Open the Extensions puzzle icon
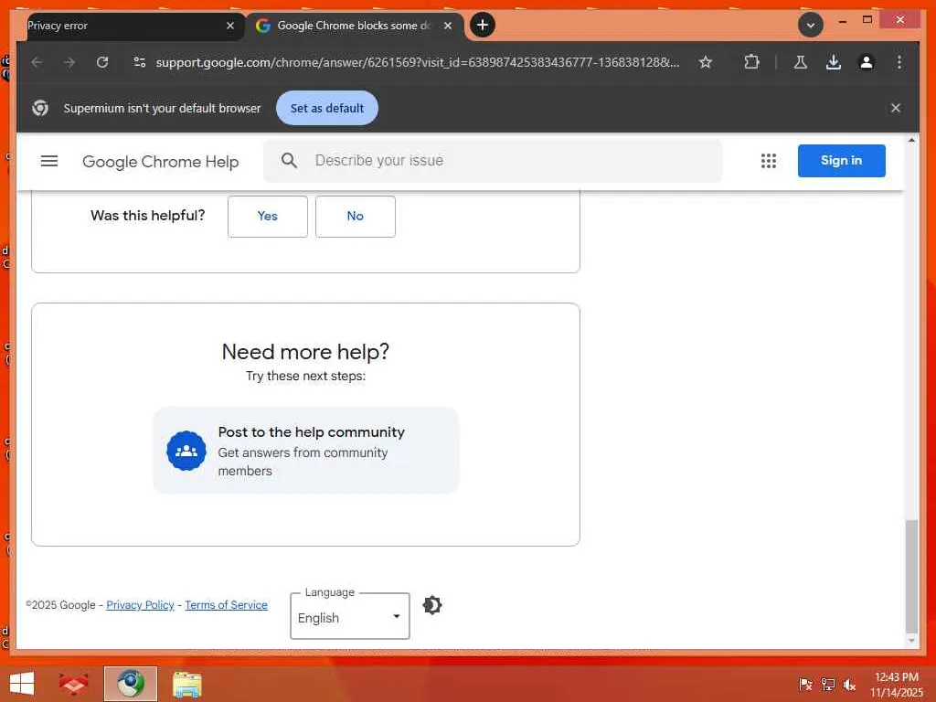This screenshot has height=702, width=936. pyautogui.click(x=751, y=62)
